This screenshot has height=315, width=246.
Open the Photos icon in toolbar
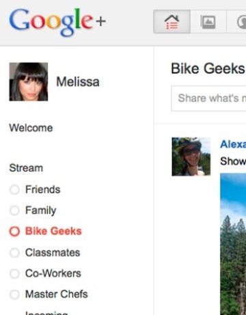[208, 22]
